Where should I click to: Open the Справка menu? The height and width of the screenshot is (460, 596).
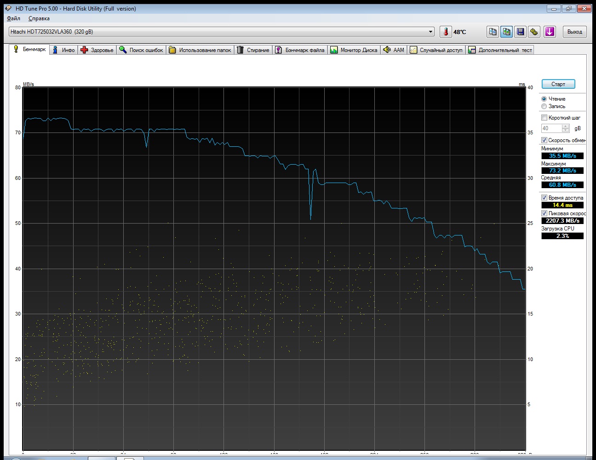tap(39, 18)
